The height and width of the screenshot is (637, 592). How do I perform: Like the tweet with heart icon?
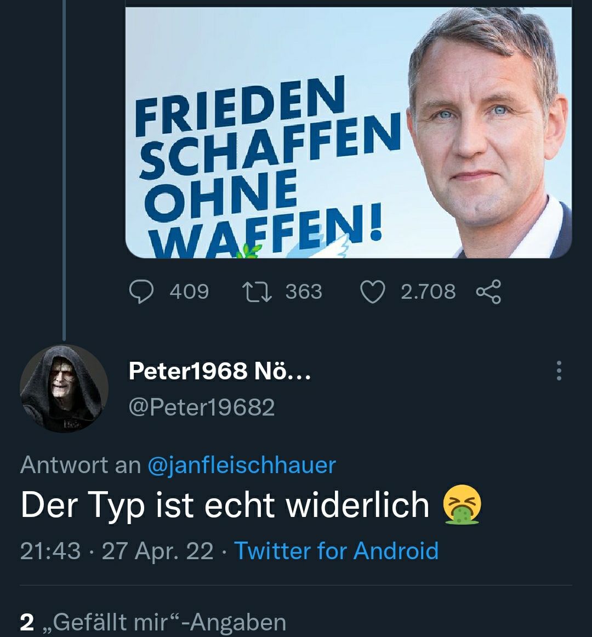373,292
